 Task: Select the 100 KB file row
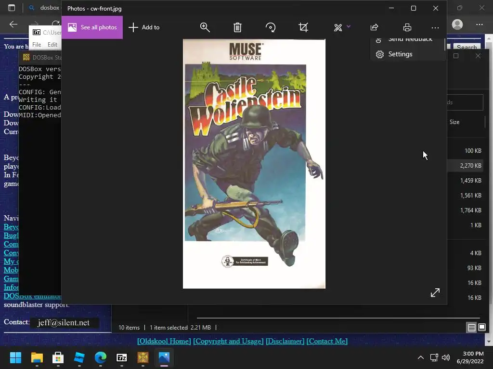pos(466,150)
